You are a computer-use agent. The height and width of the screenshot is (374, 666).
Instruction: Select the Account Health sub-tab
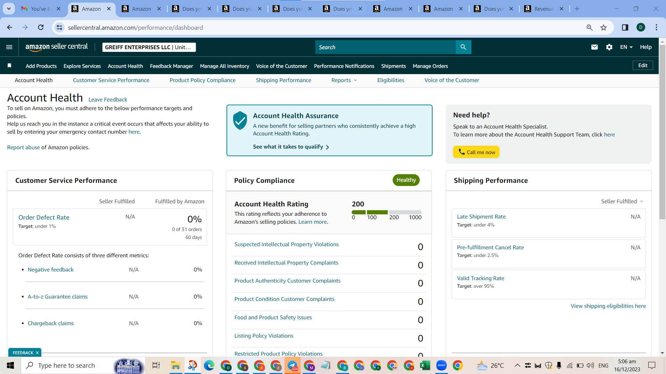pos(34,80)
